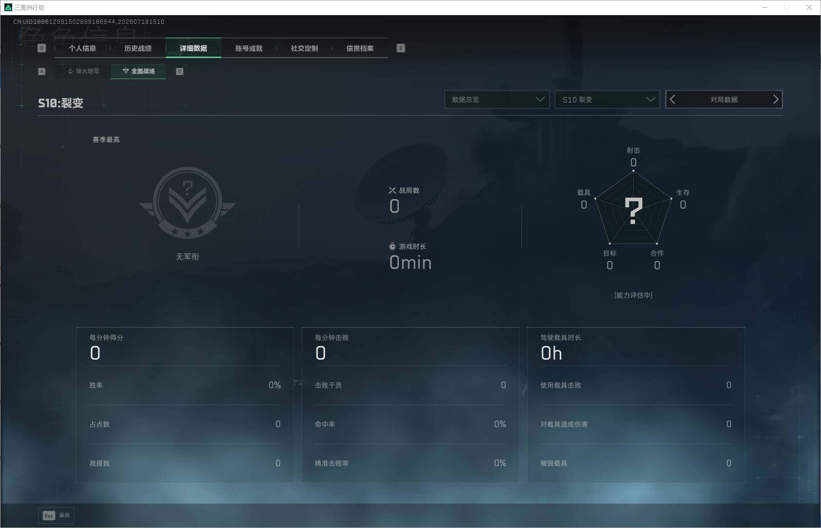Close the 三角洲行动 window

point(809,7)
